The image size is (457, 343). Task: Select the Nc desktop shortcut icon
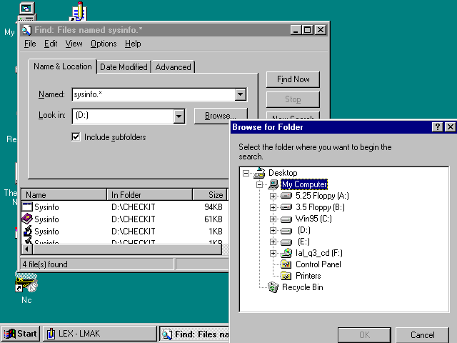(26, 286)
